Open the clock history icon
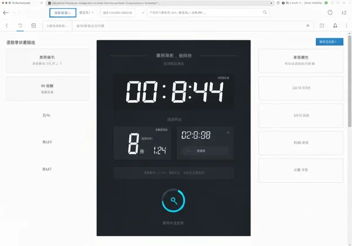The height and width of the screenshot is (246, 352). 330,12
